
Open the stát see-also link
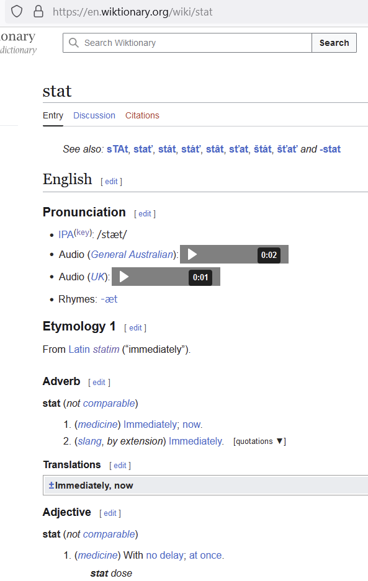(167, 149)
